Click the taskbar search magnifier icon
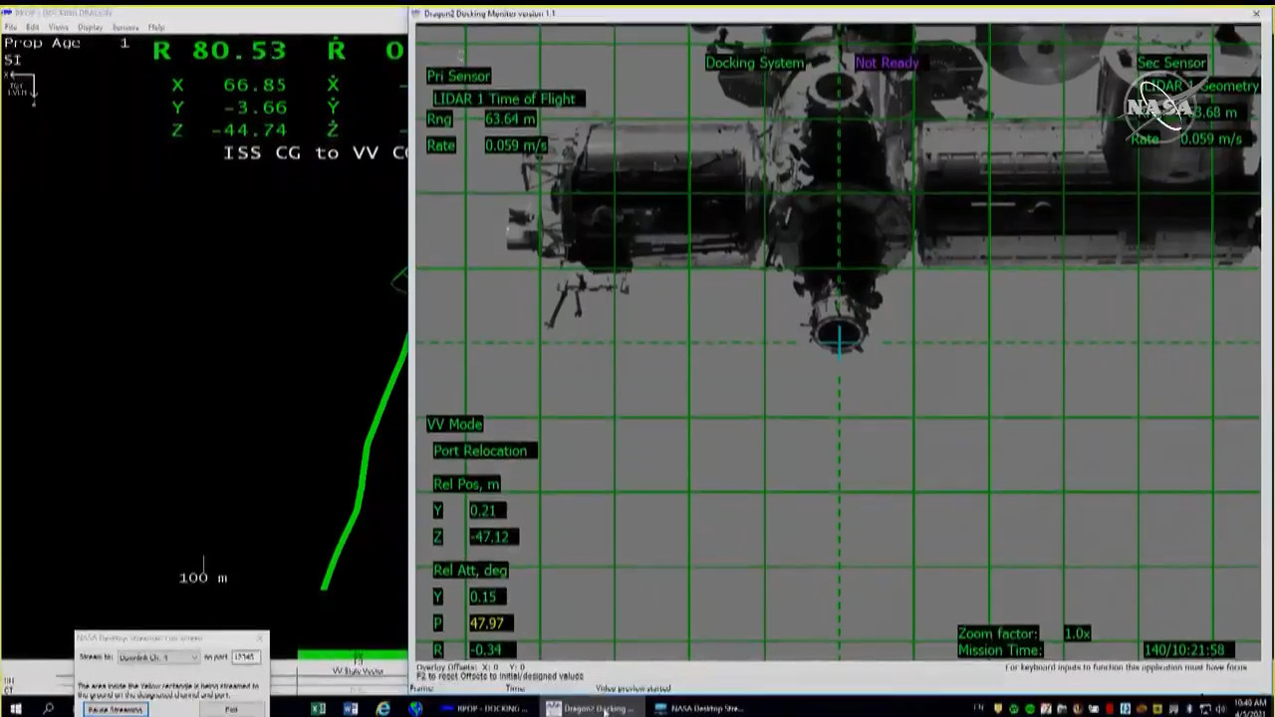This screenshot has height=717, width=1275. 48,709
